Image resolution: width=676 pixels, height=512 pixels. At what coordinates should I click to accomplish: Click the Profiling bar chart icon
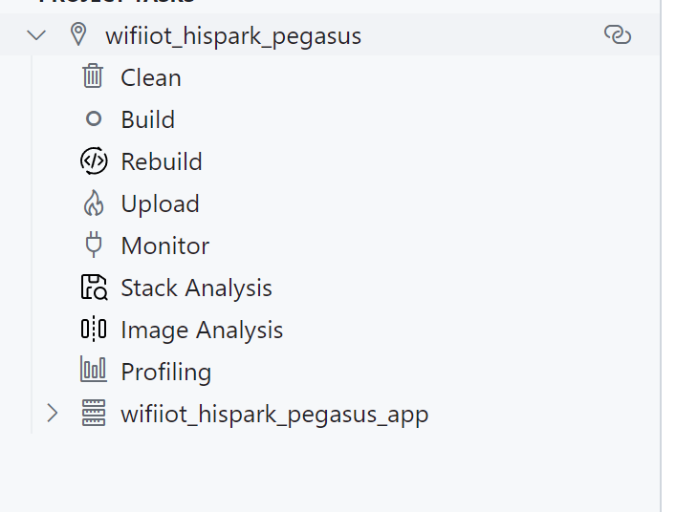[x=94, y=370]
